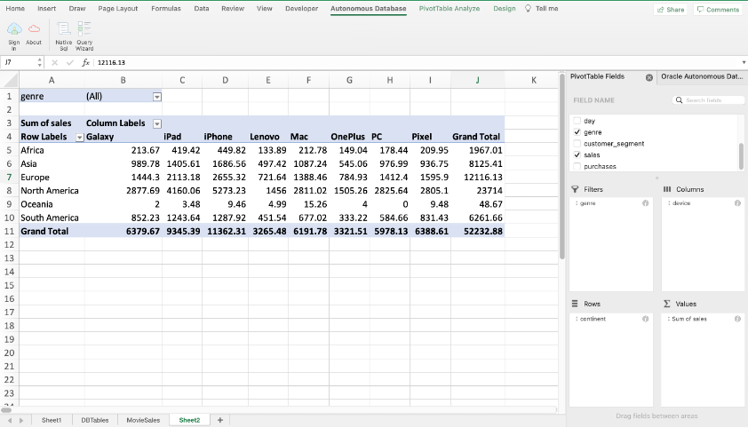Screen dimensions: 748x428
Task: Click previous sheet navigation arrow
Action: click(10, 420)
